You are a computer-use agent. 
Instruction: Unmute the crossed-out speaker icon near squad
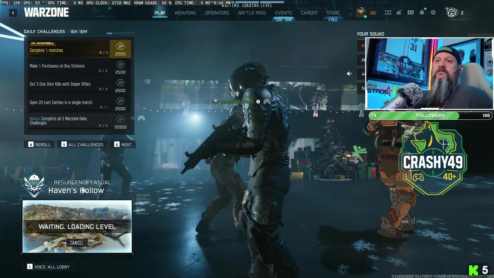tap(349, 74)
